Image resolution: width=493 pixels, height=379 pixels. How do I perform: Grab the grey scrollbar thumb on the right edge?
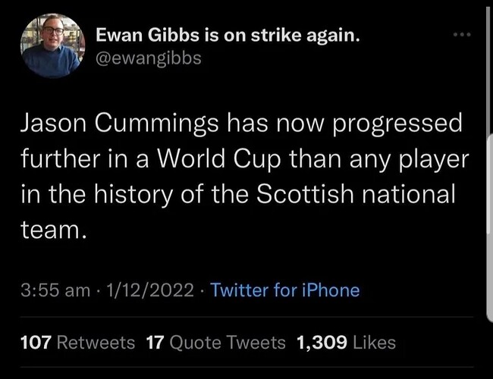tap(490, 228)
